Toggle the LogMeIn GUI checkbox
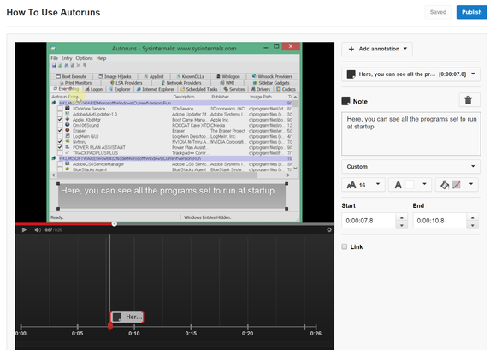The height and width of the screenshot is (350, 496). click(60, 136)
